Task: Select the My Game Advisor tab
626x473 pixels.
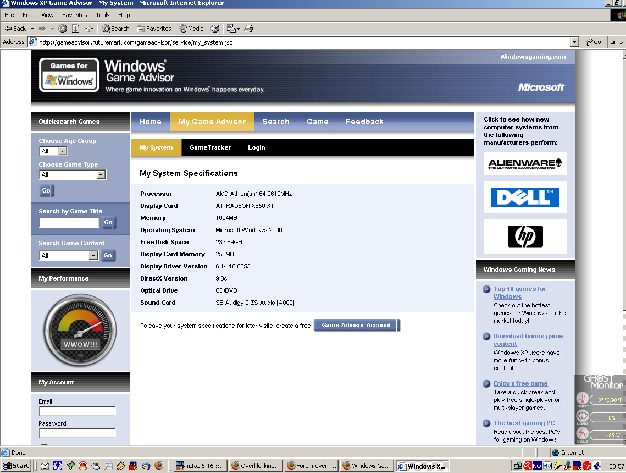Action: (x=212, y=122)
